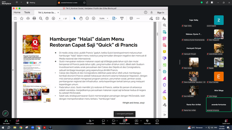Collapse the right tools pane arrow
Image resolution: width=232 pixels, height=130 pixels.
pyautogui.click(x=159, y=70)
